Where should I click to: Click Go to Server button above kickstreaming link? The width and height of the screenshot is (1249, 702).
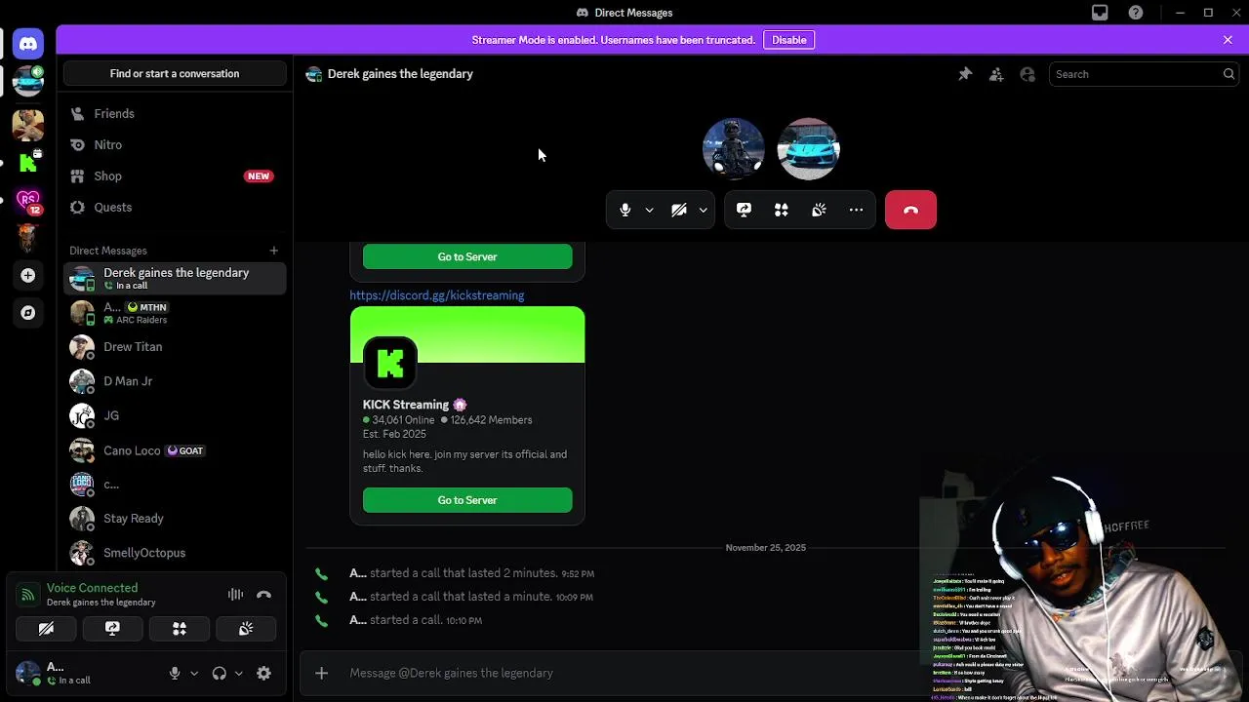click(467, 256)
